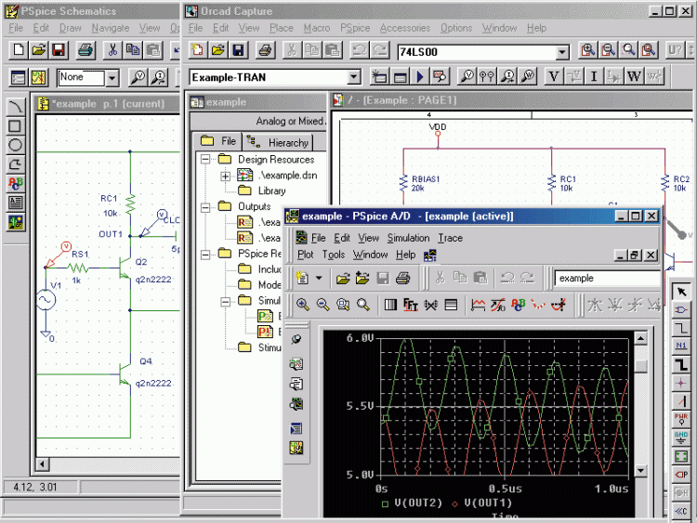Toggle Mark Data Points icon in PSpice A/D

[x=538, y=305]
